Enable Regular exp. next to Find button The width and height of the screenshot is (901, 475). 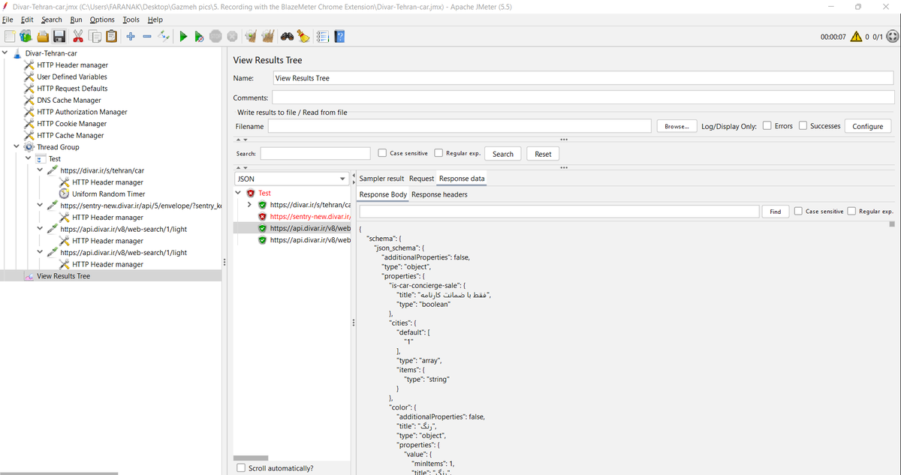click(x=852, y=211)
